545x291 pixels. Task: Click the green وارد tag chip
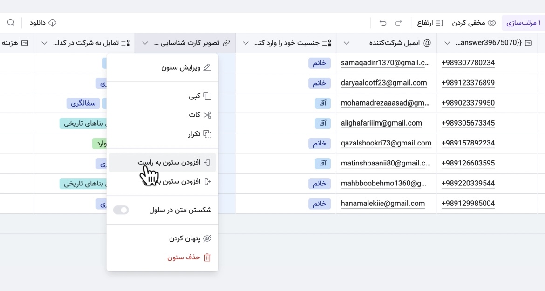pos(100,143)
